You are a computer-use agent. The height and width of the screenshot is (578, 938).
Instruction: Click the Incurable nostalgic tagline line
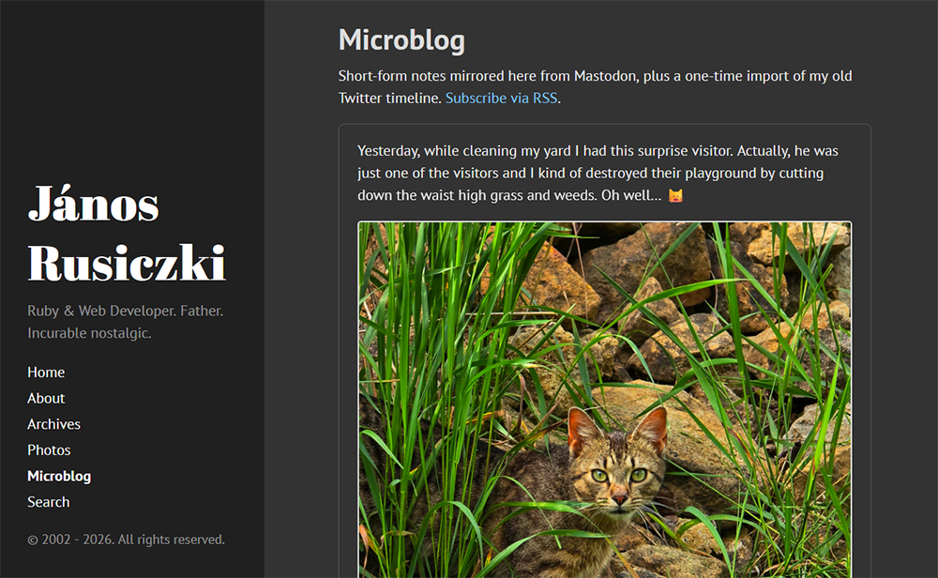(89, 333)
